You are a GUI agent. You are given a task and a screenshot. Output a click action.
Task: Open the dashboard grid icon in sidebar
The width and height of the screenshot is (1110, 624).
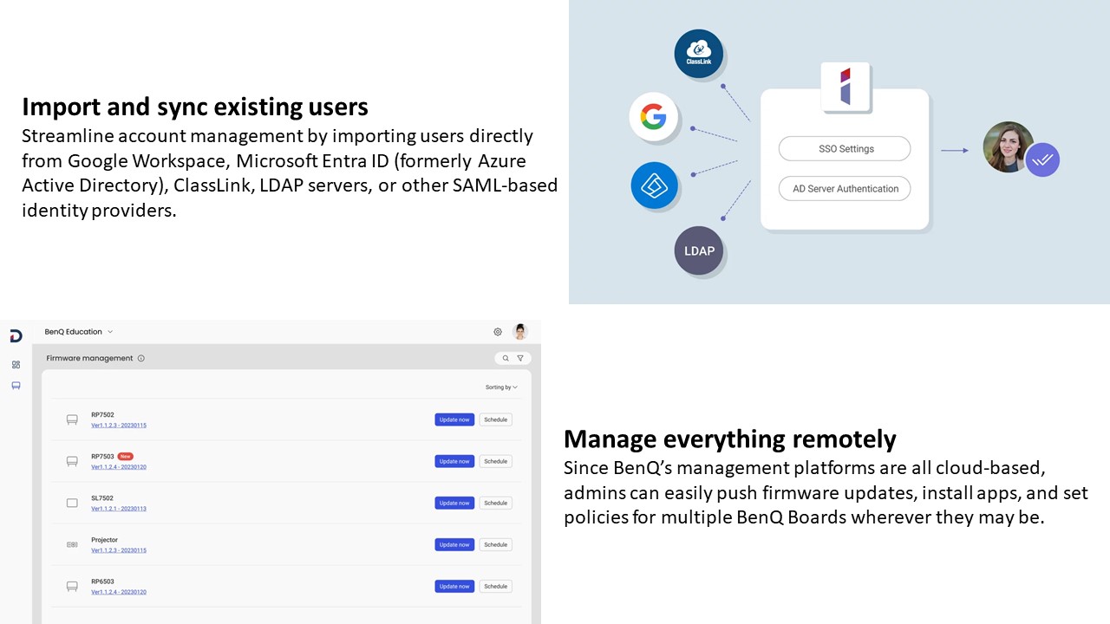pos(16,365)
